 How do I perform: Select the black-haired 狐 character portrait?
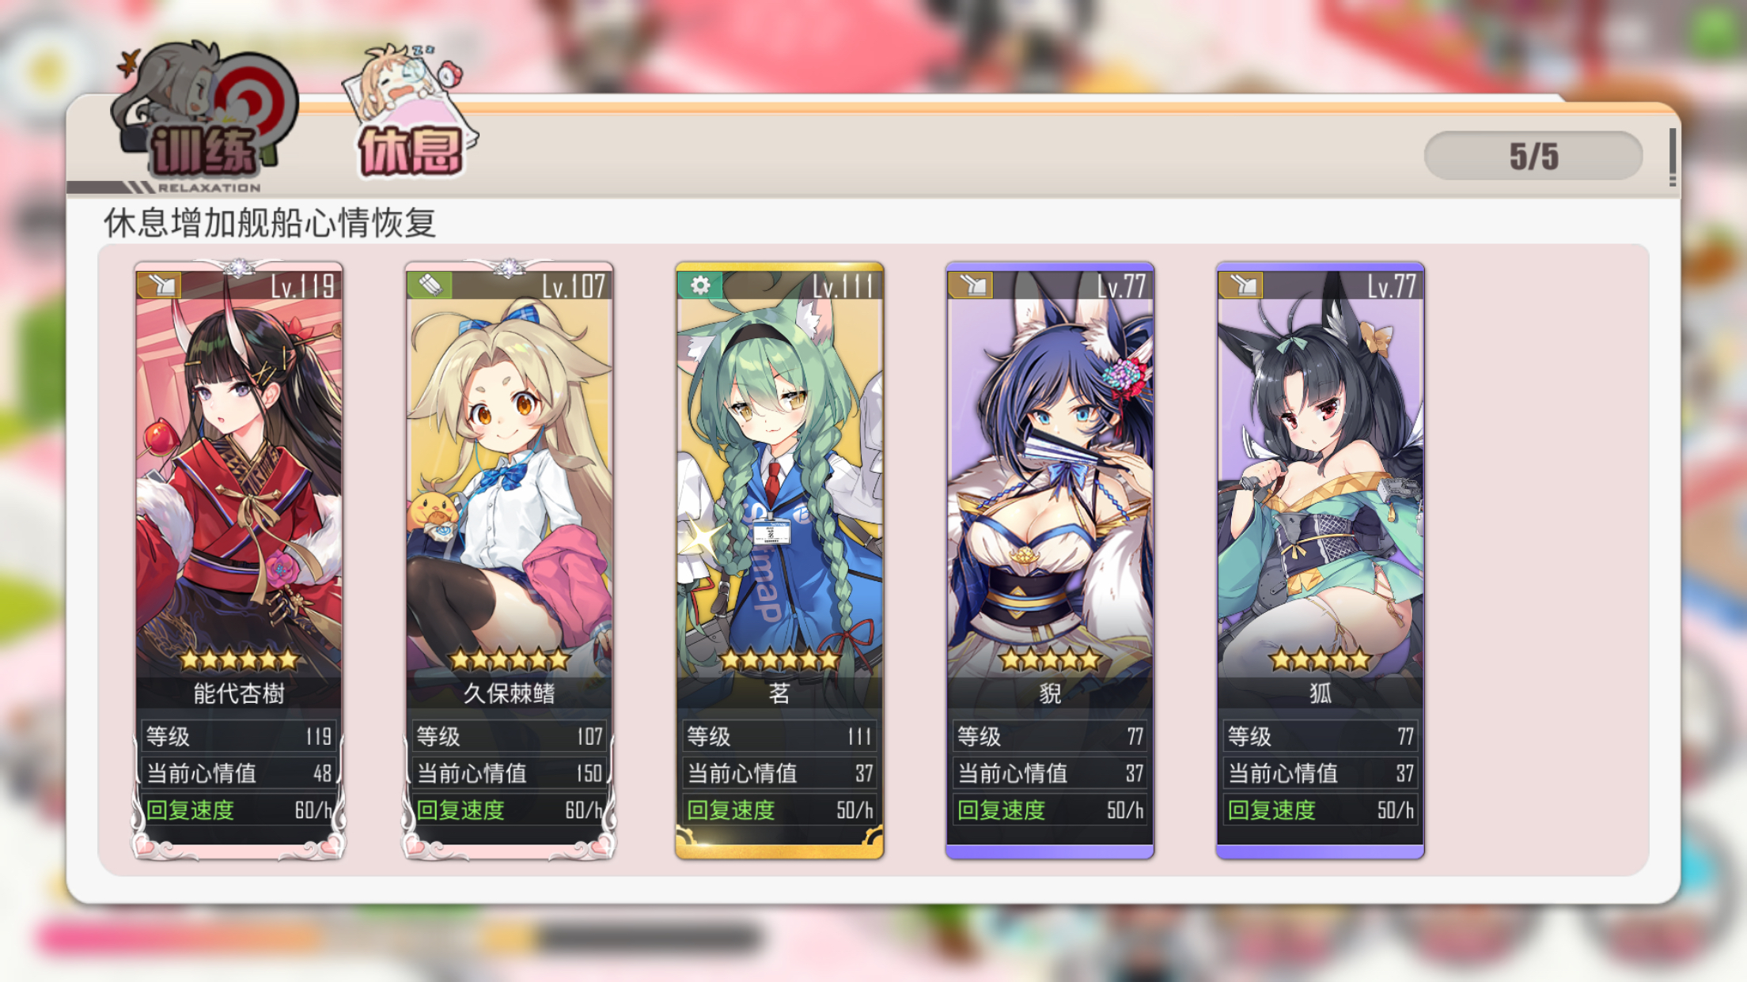(1321, 474)
